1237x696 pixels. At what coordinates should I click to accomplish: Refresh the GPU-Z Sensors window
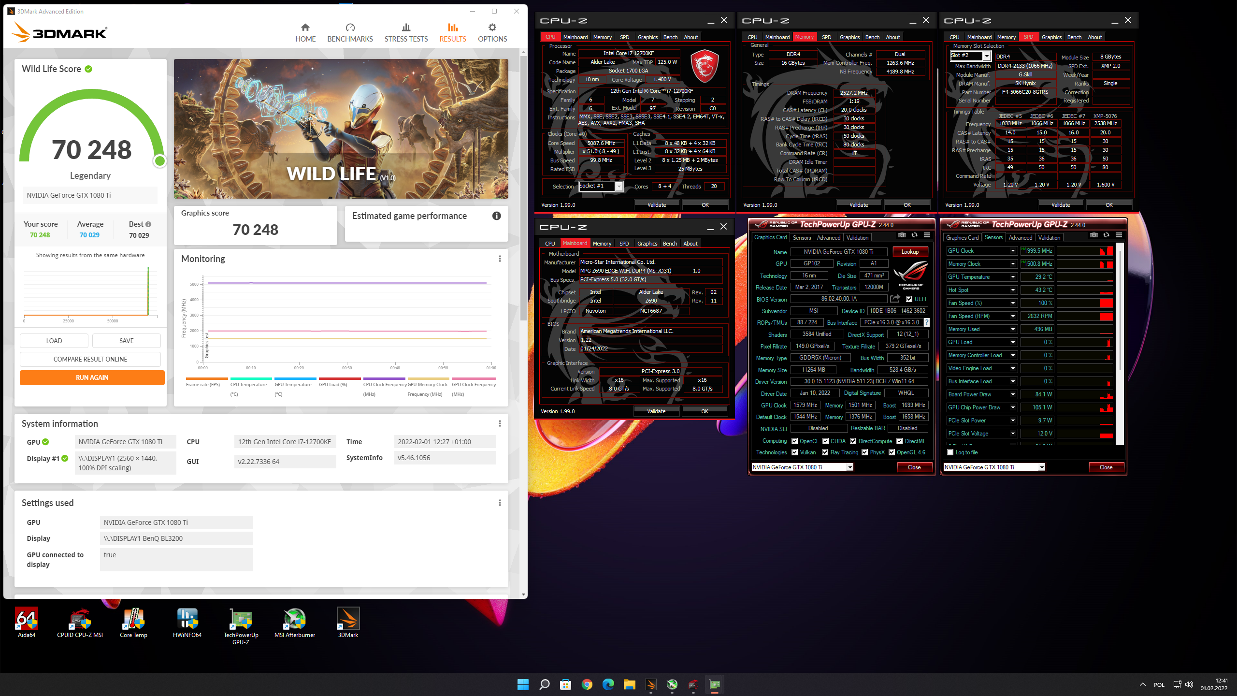[x=1106, y=235]
